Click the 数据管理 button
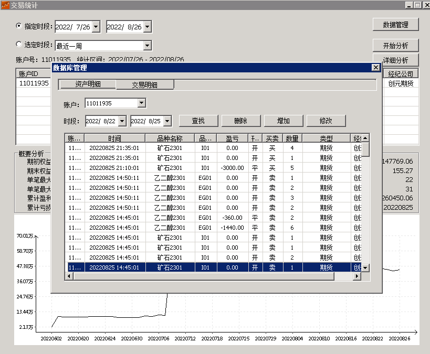Viewport: 430px width, 354px height. pos(395,25)
